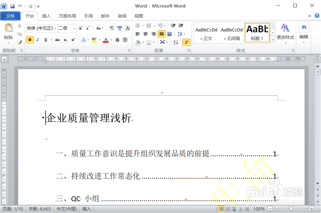Click the 更改样式 button
This screenshot has height=213, width=321.
tap(285, 32)
